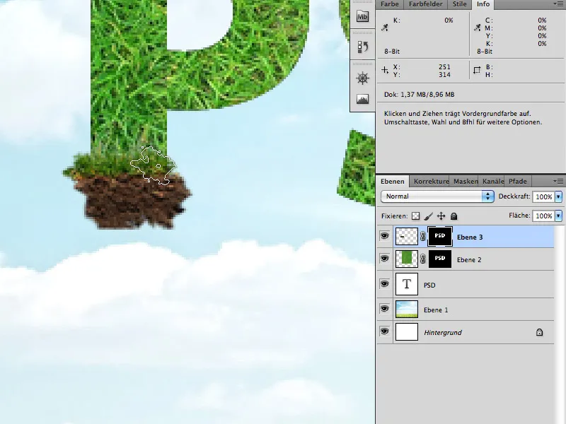Select the layer named Ebene 1
The width and height of the screenshot is (566, 424).
pos(436,310)
